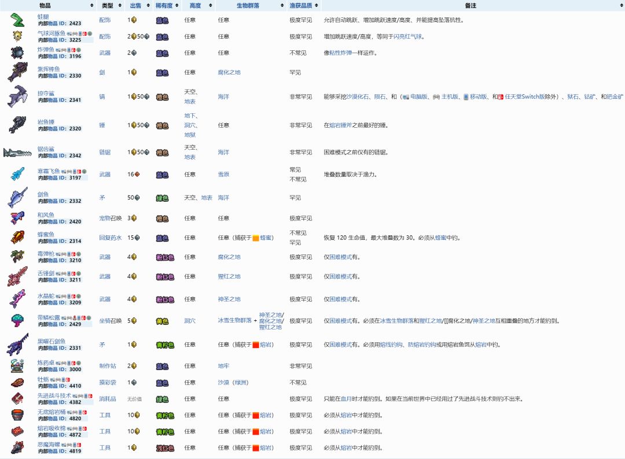Click the 和风鱼 zephyr fish icon

pos(17,218)
